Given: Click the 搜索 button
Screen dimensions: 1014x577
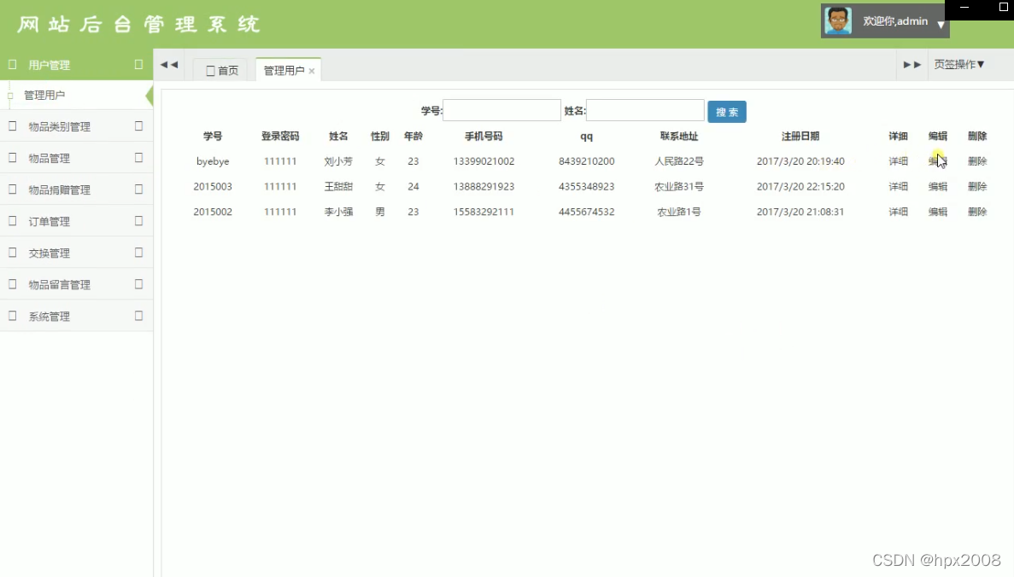Looking at the screenshot, I should point(727,112).
